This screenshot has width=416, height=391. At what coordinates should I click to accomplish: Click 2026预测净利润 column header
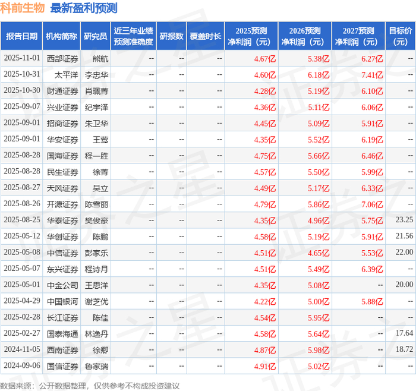coord(305,36)
